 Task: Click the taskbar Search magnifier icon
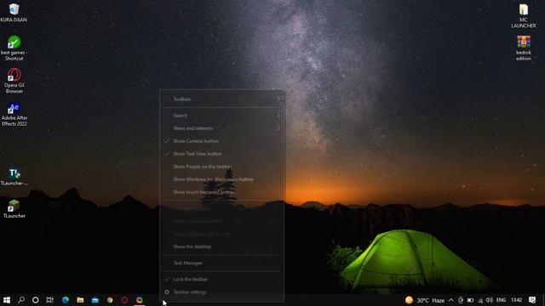click(21, 300)
